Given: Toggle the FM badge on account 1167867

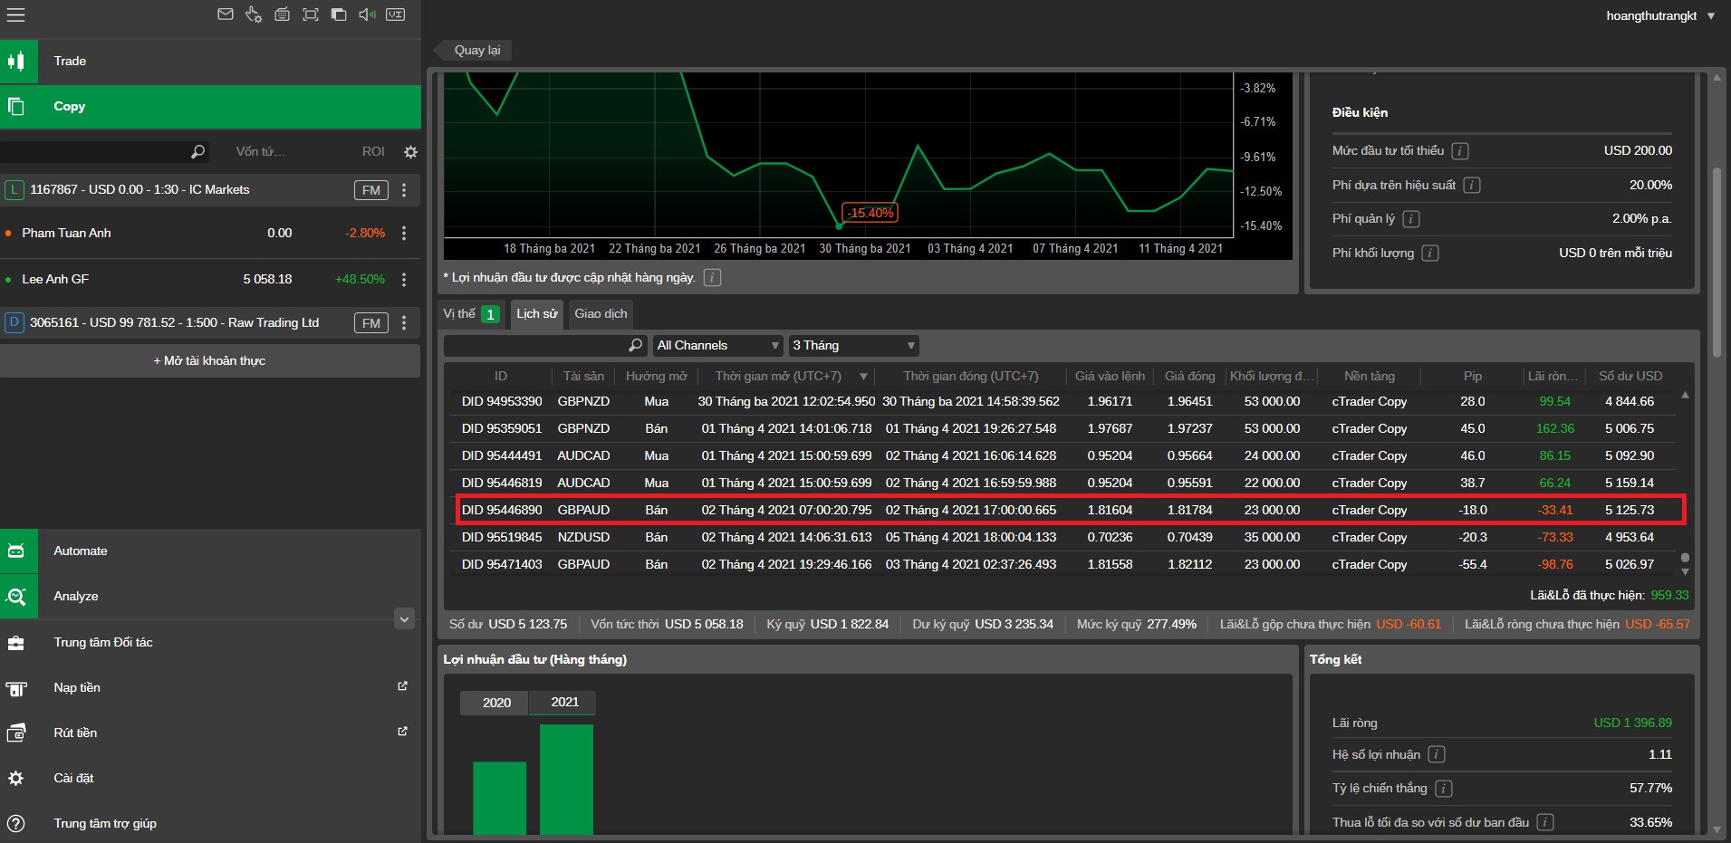Looking at the screenshot, I should tap(370, 190).
